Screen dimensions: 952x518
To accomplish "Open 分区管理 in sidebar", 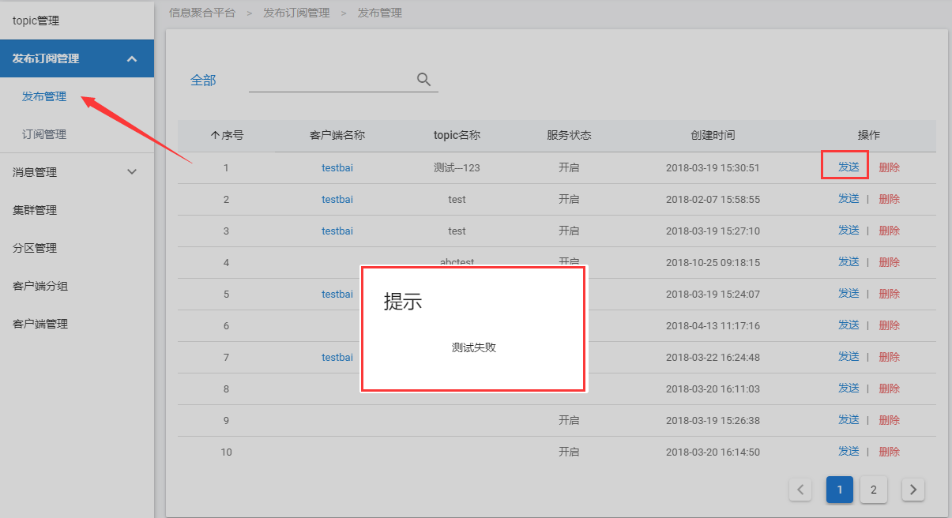I will click(35, 248).
